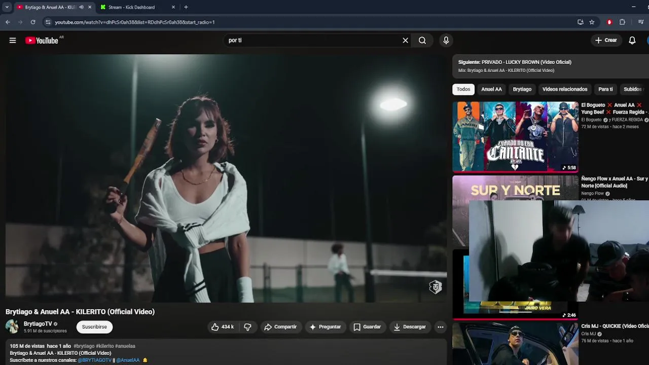Open the Nengo Flow channel name
Screen dimensions: 649x365
tap(592, 194)
